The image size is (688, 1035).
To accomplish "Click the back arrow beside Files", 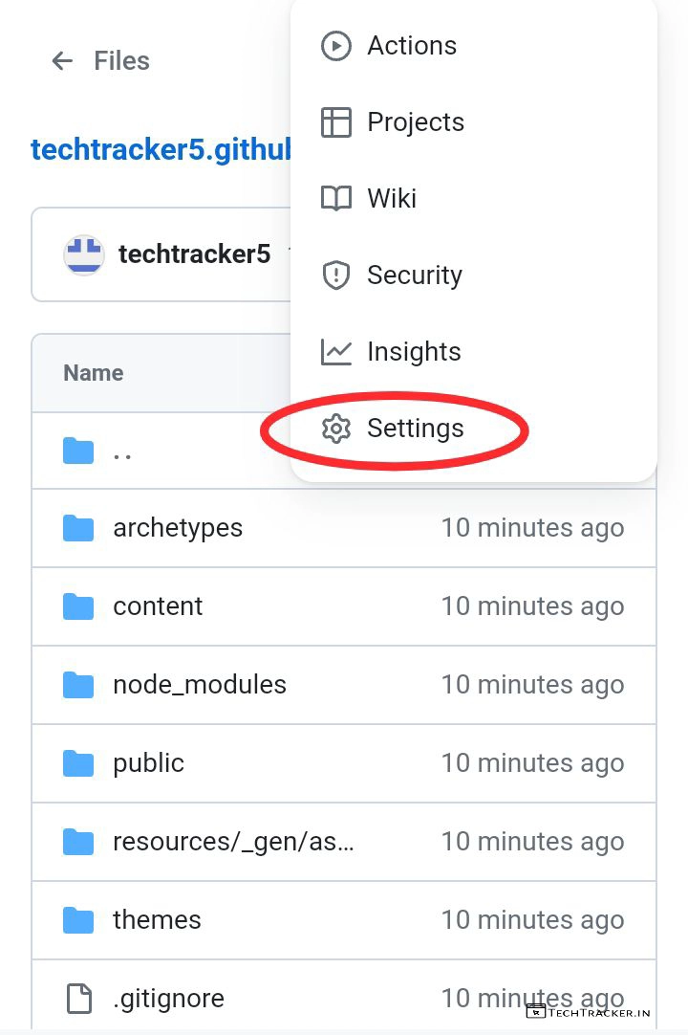I will (x=62, y=61).
